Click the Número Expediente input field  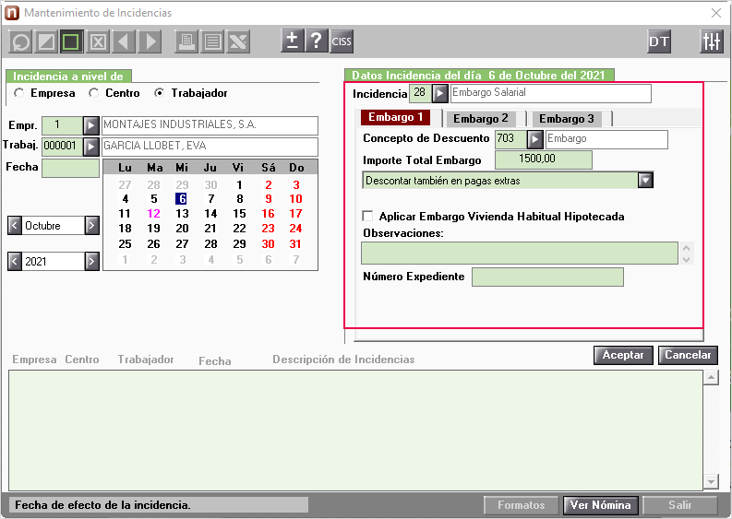point(547,277)
